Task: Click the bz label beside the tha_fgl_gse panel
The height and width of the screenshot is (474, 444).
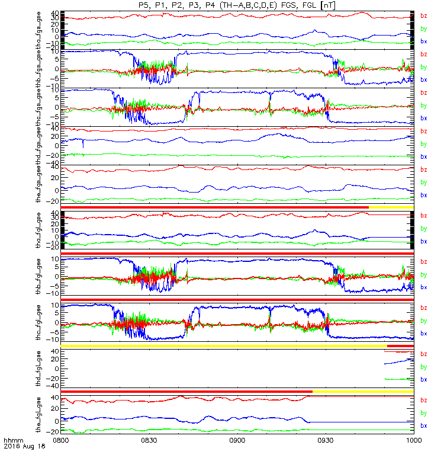Action: point(424,216)
